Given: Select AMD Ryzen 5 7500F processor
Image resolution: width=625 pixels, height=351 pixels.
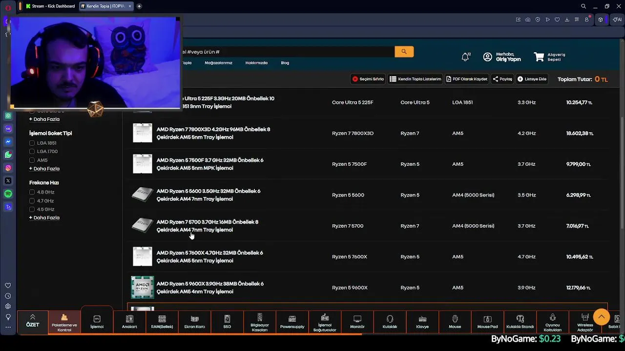Looking at the screenshot, I should (x=210, y=164).
